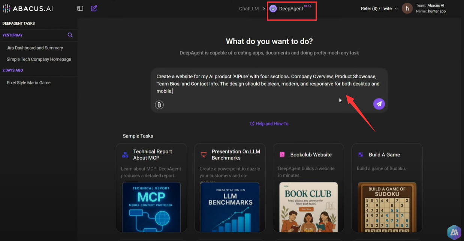Send the prompt with paper plane button
The width and height of the screenshot is (464, 241).
coord(379,104)
